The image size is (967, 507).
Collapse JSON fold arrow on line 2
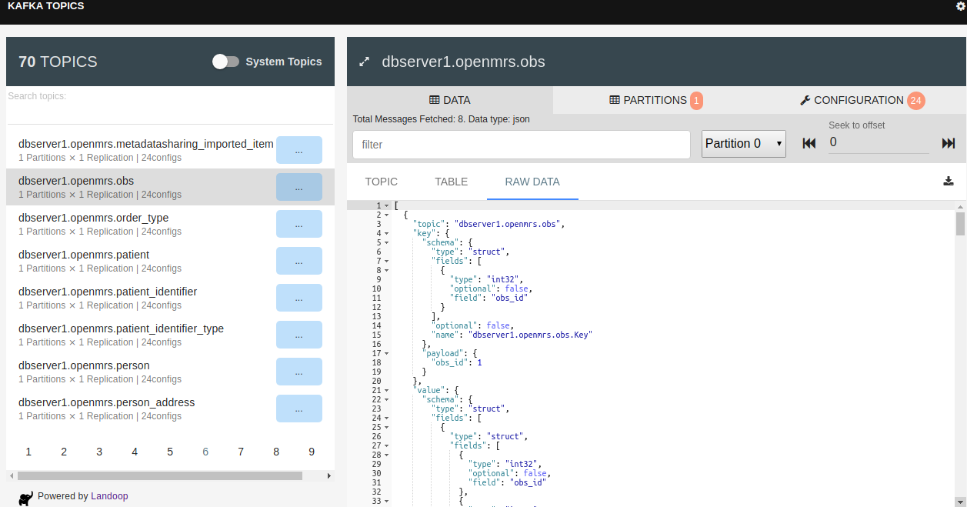[x=387, y=215]
